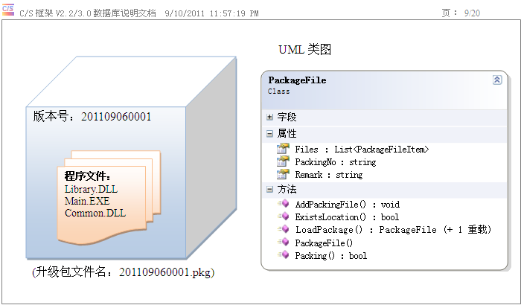Select Files : List<PackageFileItem> property
The height and width of the screenshot is (308, 521).
[362, 150]
